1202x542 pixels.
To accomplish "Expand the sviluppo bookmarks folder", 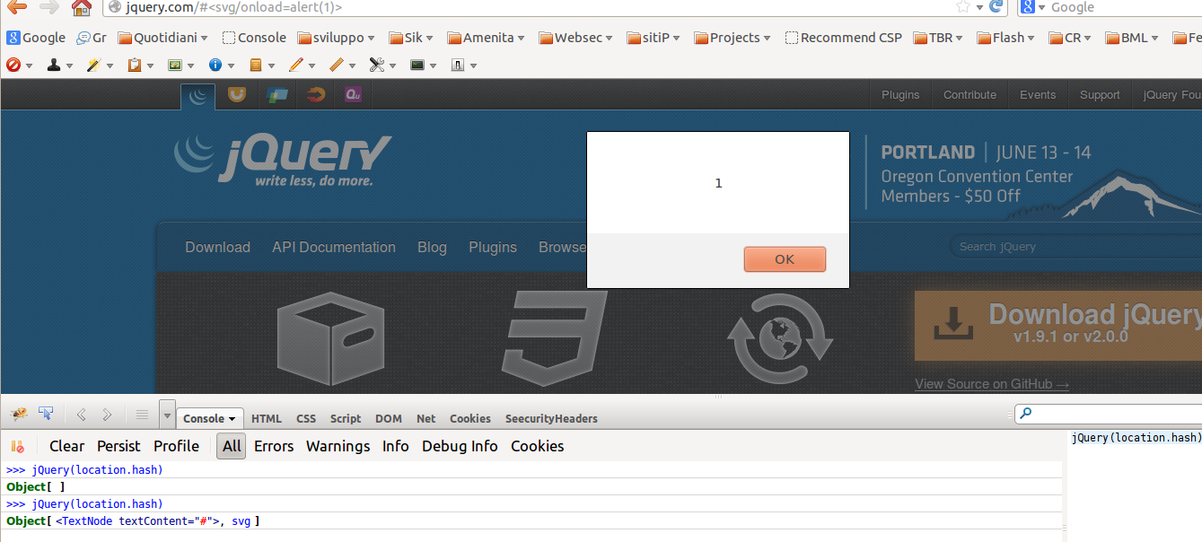I will click(x=336, y=38).
